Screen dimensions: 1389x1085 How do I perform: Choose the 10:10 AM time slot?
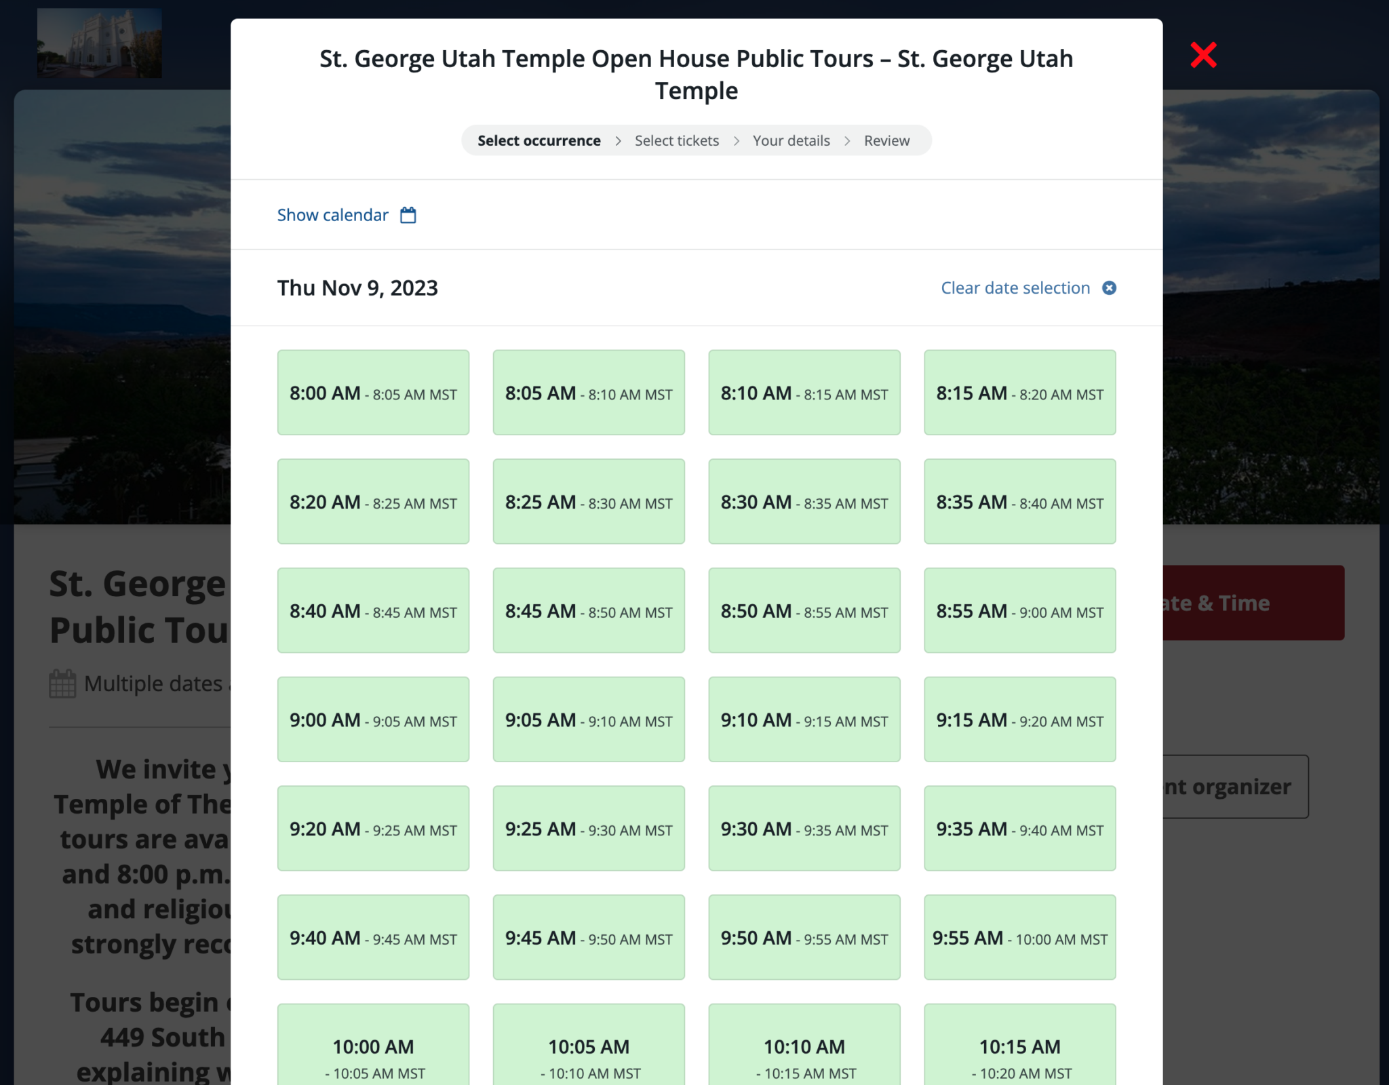coord(804,1045)
